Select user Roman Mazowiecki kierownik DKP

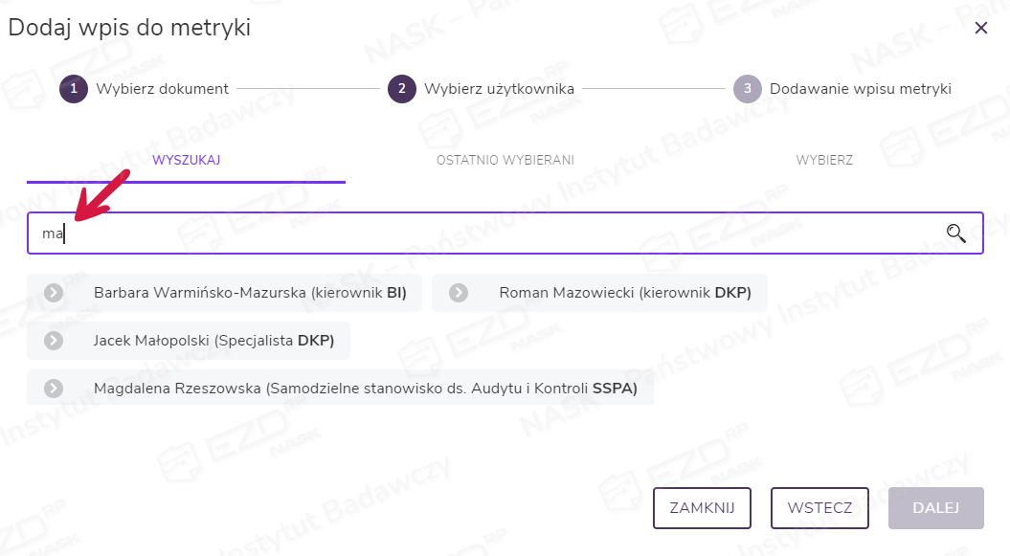(x=624, y=293)
